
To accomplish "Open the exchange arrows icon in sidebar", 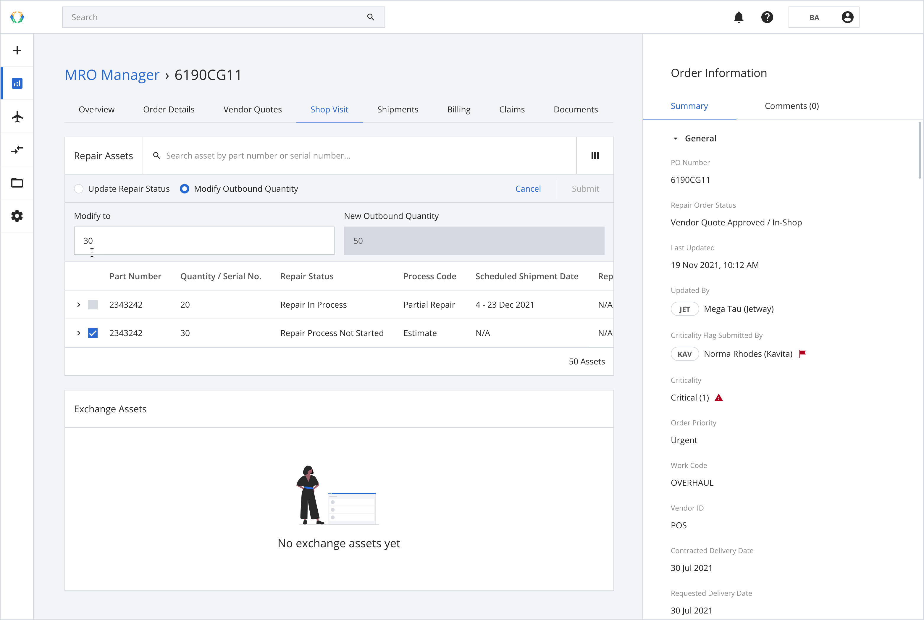I will pyautogui.click(x=17, y=149).
